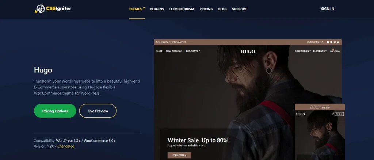
Task: Navigate to Pricing in top menu
Action: click(x=206, y=9)
